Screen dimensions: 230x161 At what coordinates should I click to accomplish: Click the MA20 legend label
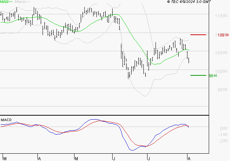click(4, 2)
